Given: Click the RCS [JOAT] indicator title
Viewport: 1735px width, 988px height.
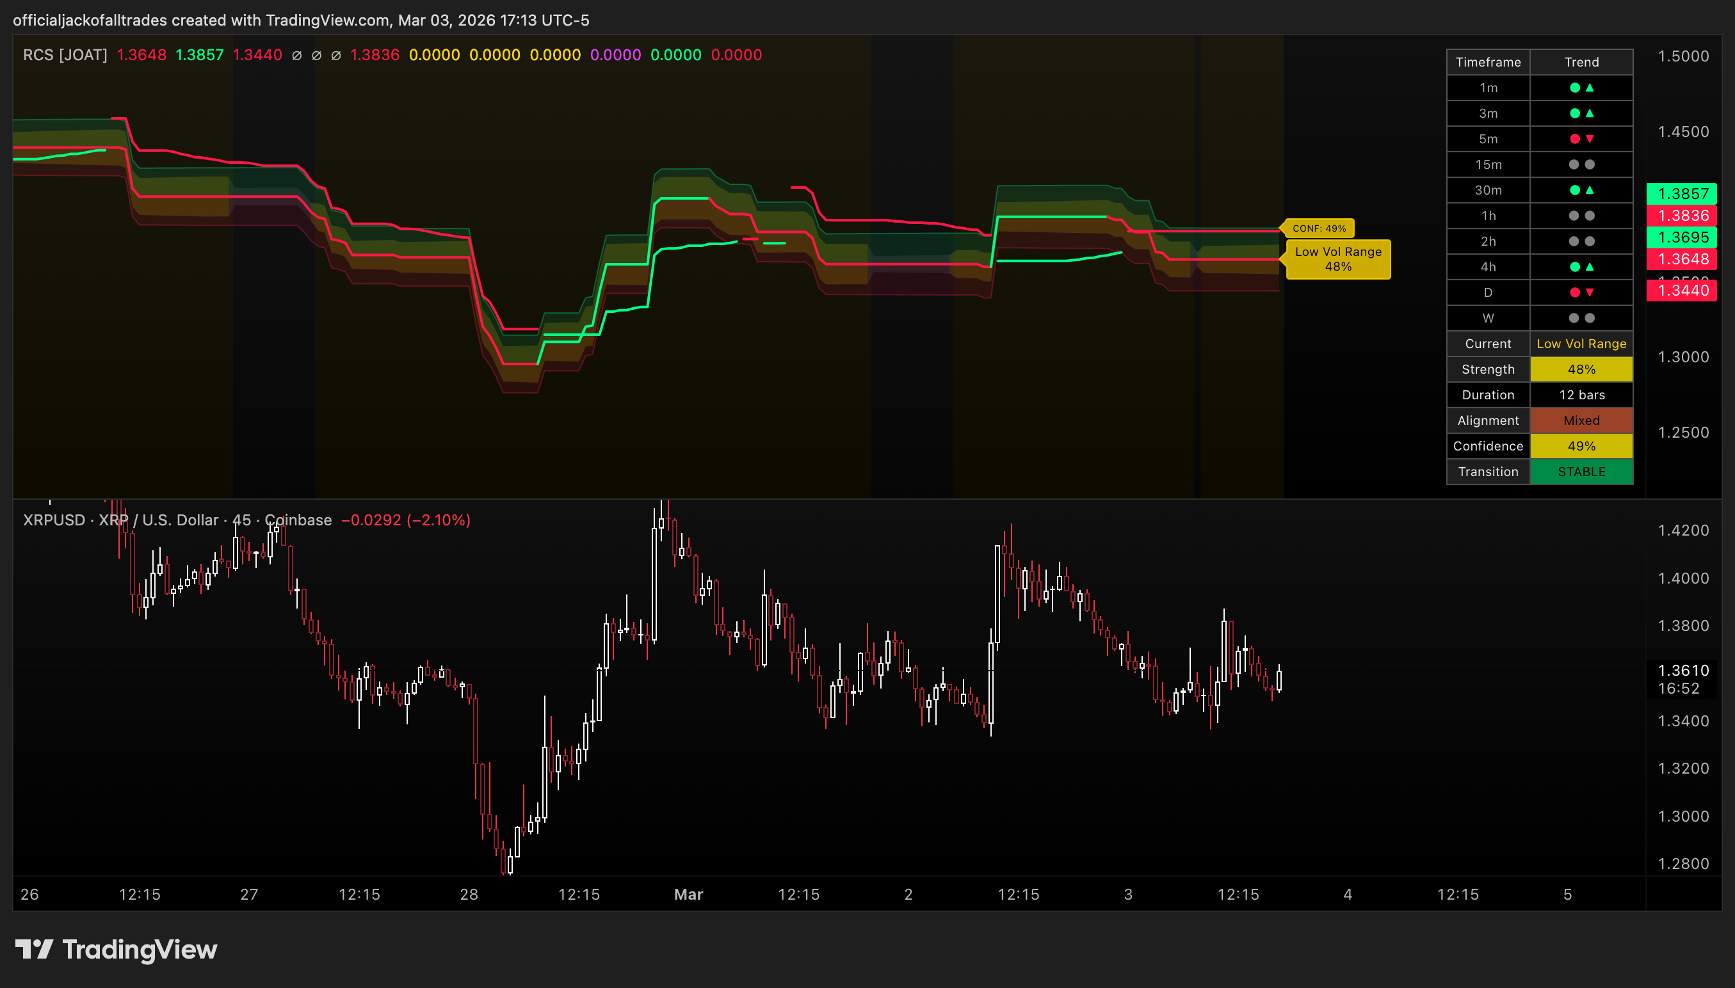Looking at the screenshot, I should tap(65, 55).
